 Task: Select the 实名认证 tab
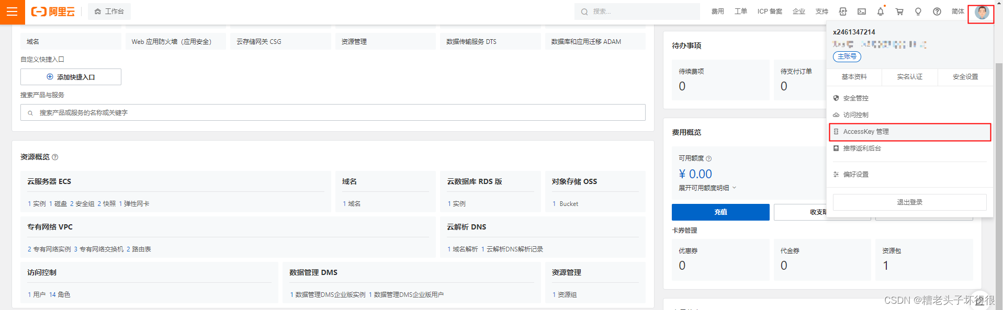[x=910, y=77]
